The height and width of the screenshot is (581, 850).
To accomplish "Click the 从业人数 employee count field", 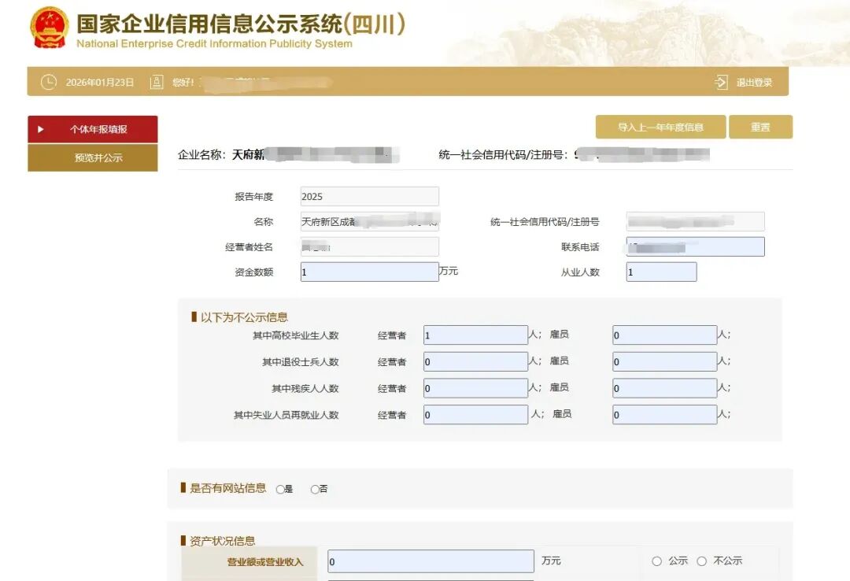I will click(661, 271).
